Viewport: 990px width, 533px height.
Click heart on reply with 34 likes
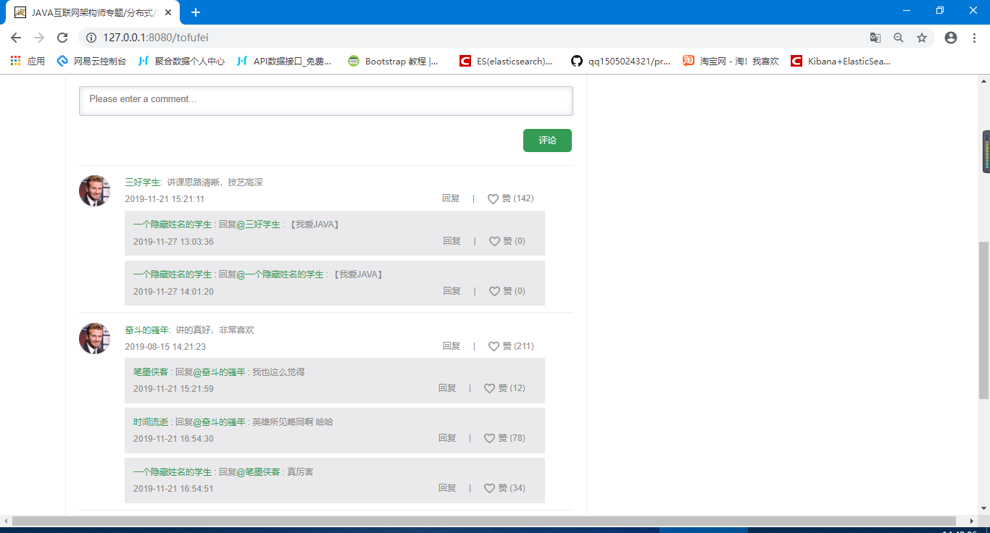pyautogui.click(x=489, y=488)
